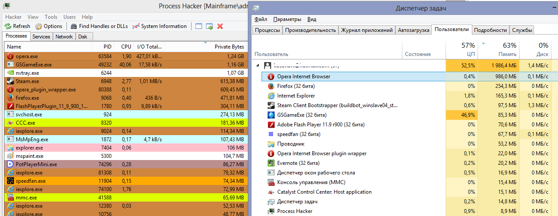Switch to Автозагрузка tab
The height and width of the screenshot is (216, 558).
[x=413, y=30]
